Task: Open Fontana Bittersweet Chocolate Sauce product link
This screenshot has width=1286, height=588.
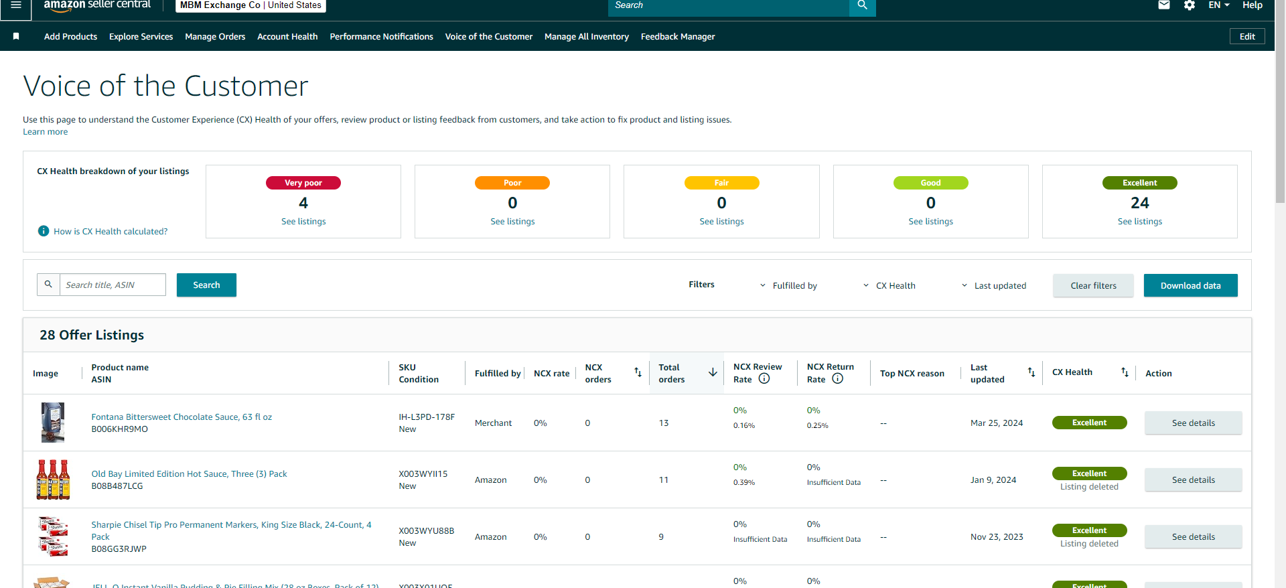Action: 182,417
